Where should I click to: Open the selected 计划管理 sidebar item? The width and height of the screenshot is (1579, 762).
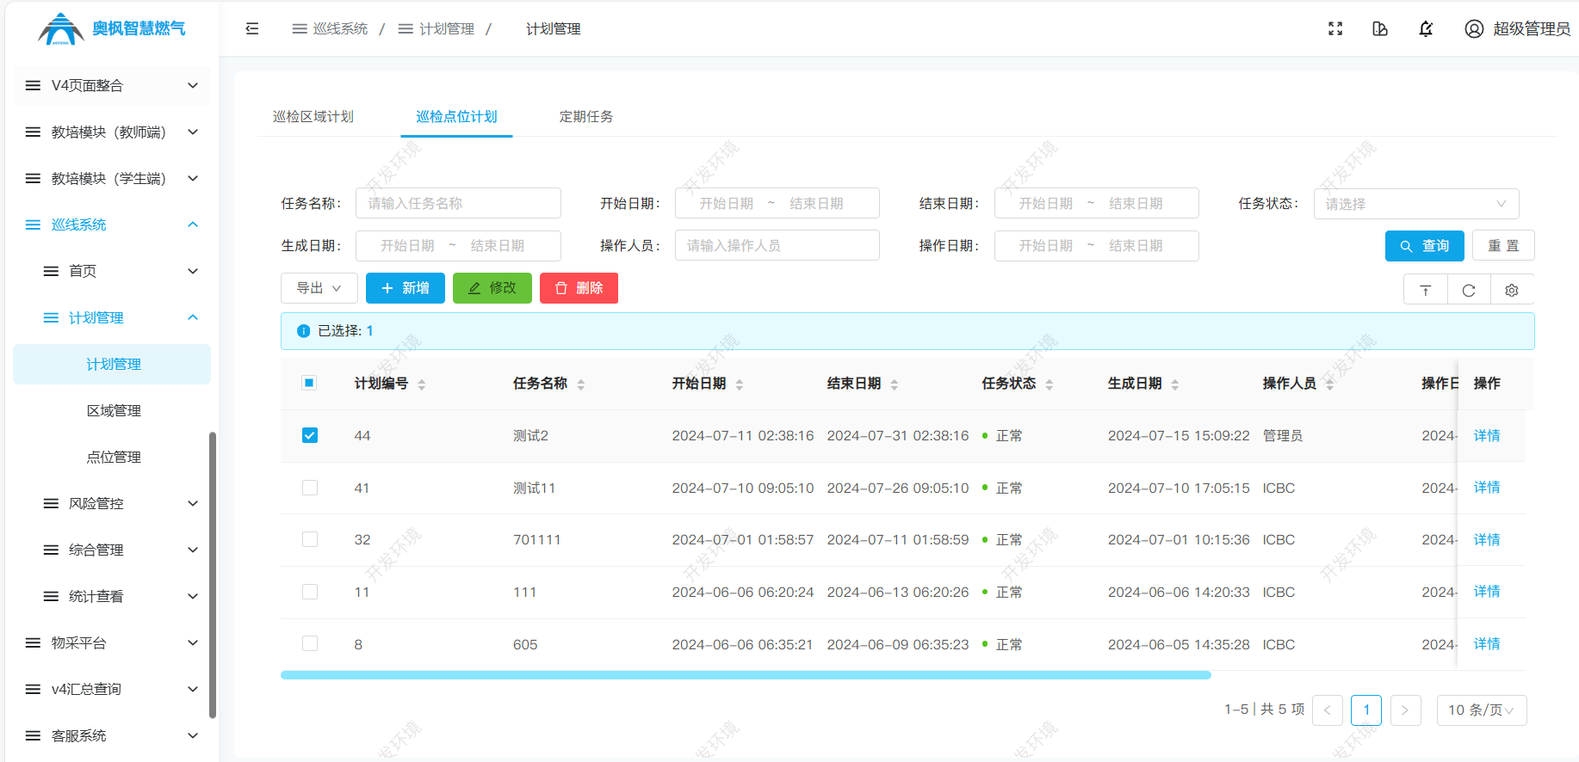[x=112, y=364]
